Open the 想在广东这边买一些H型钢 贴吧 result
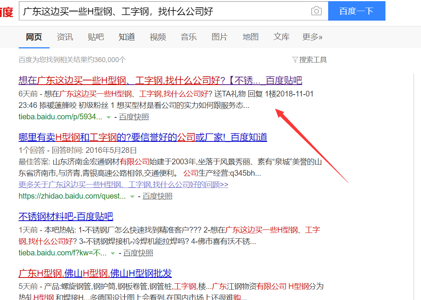 coord(160,80)
